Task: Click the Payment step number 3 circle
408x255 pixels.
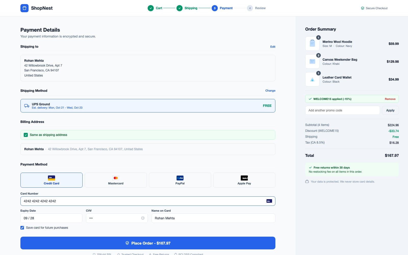Action: point(215,8)
